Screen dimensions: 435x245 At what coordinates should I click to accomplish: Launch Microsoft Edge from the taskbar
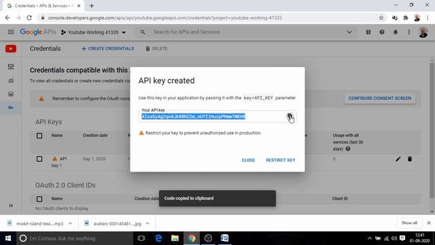pos(158,238)
